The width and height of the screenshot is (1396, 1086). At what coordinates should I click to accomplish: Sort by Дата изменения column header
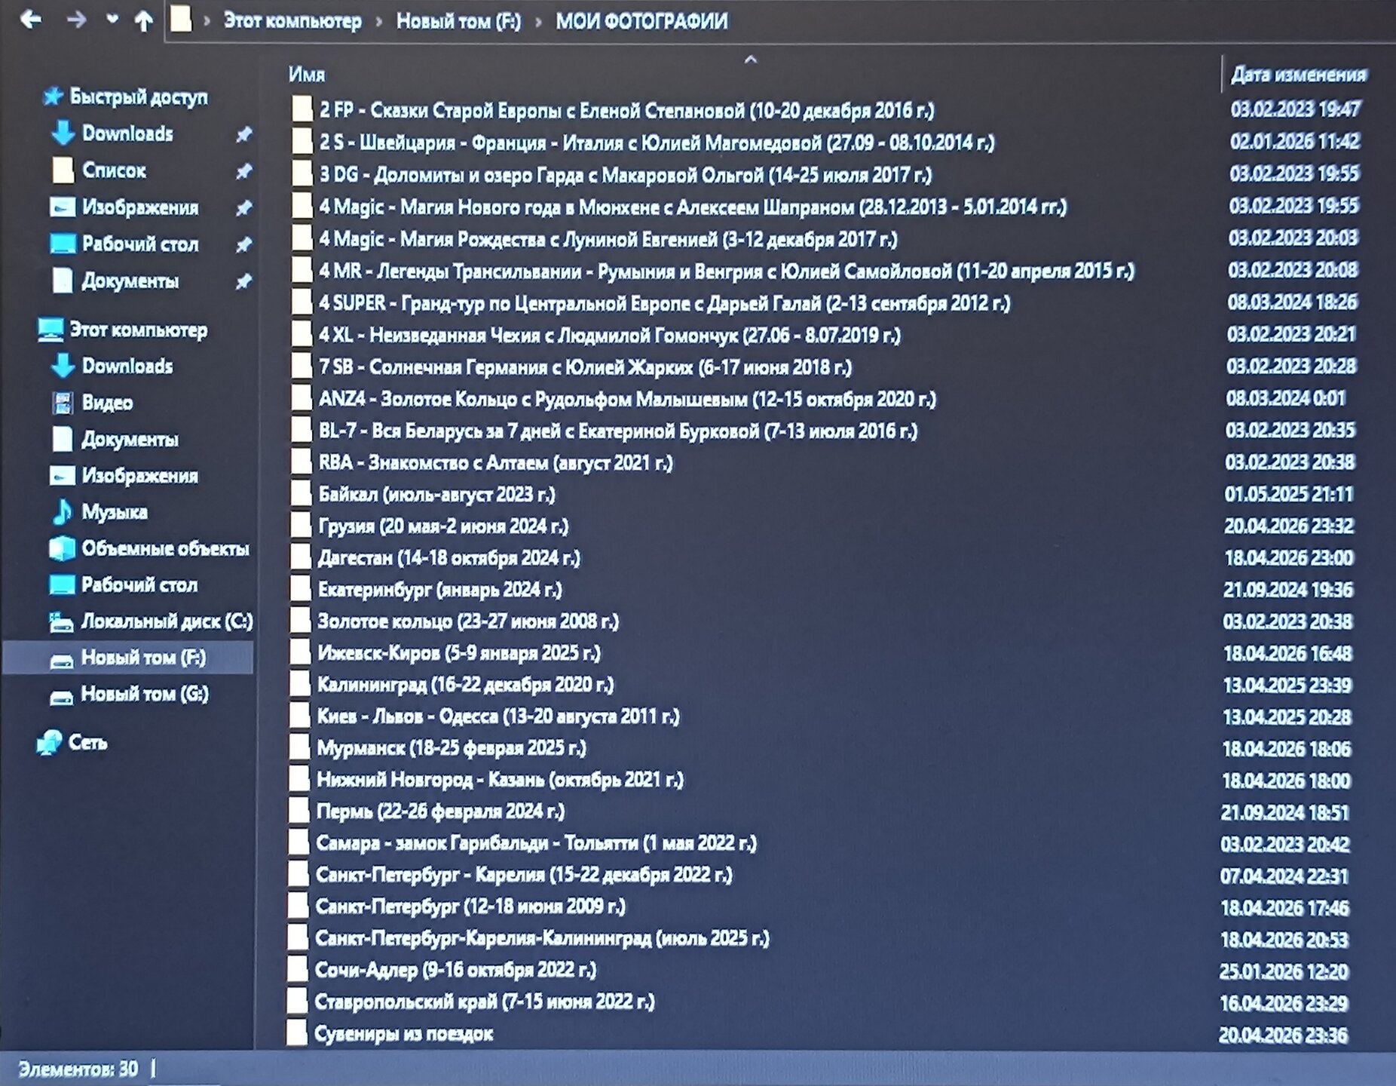point(1298,75)
